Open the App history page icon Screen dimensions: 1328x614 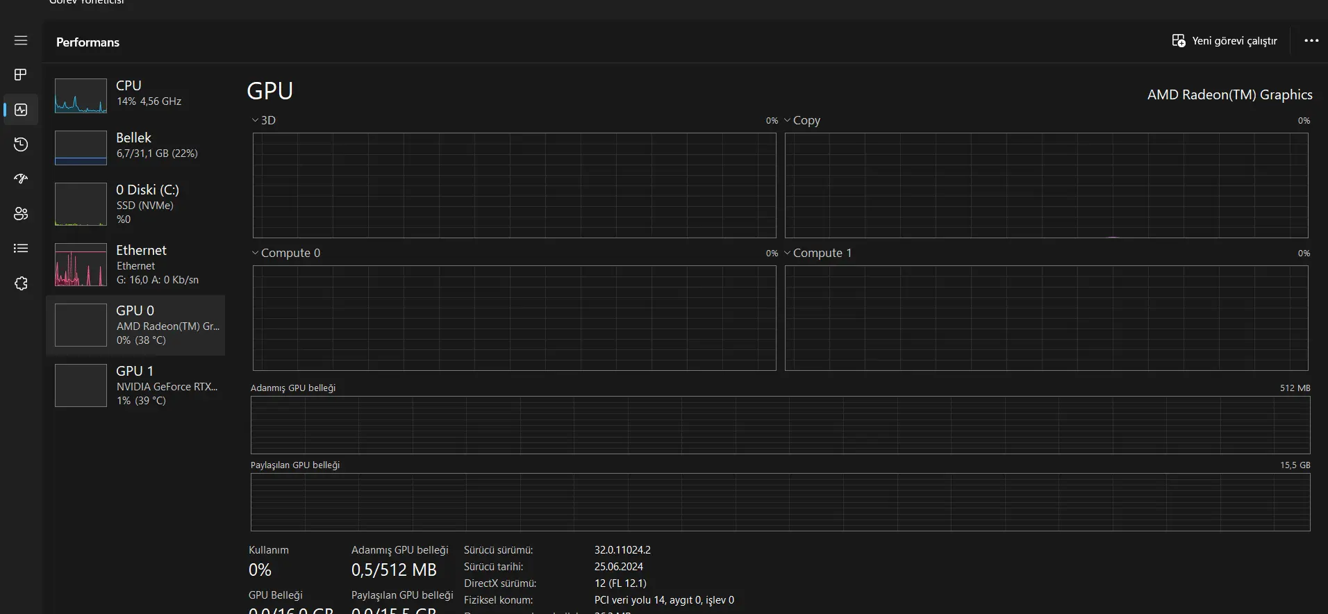[x=21, y=144]
